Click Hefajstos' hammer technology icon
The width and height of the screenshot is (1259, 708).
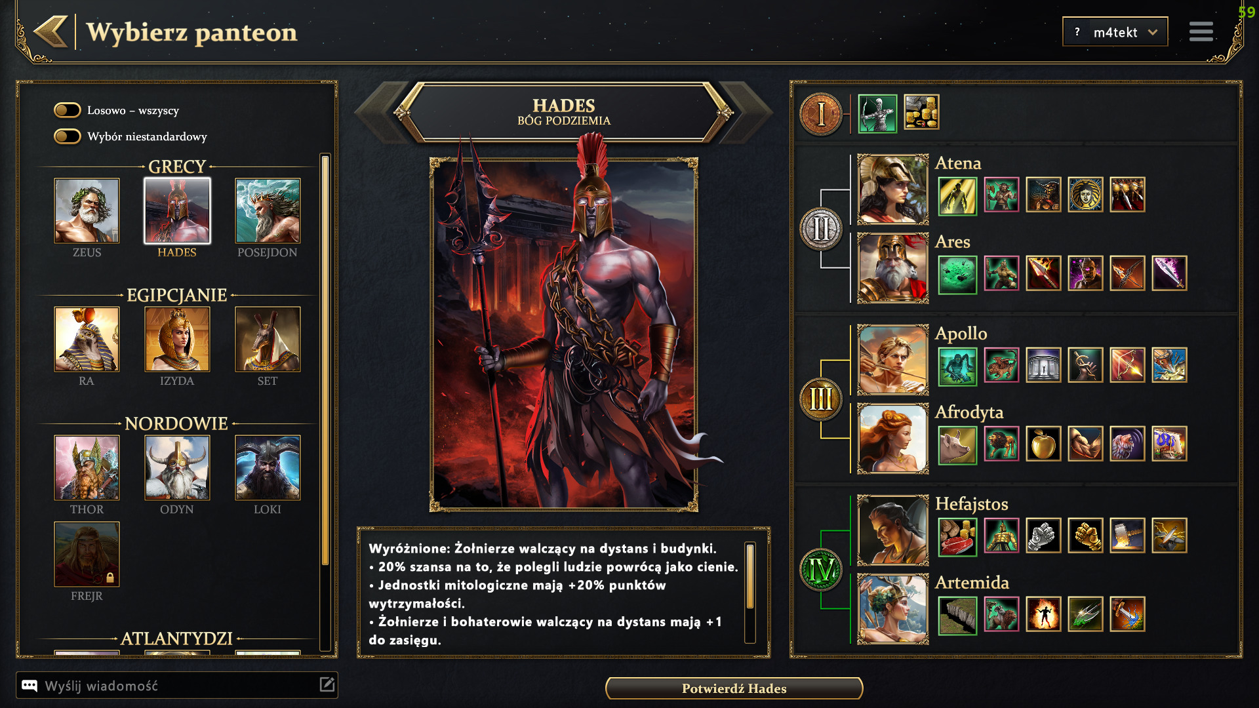(1127, 536)
